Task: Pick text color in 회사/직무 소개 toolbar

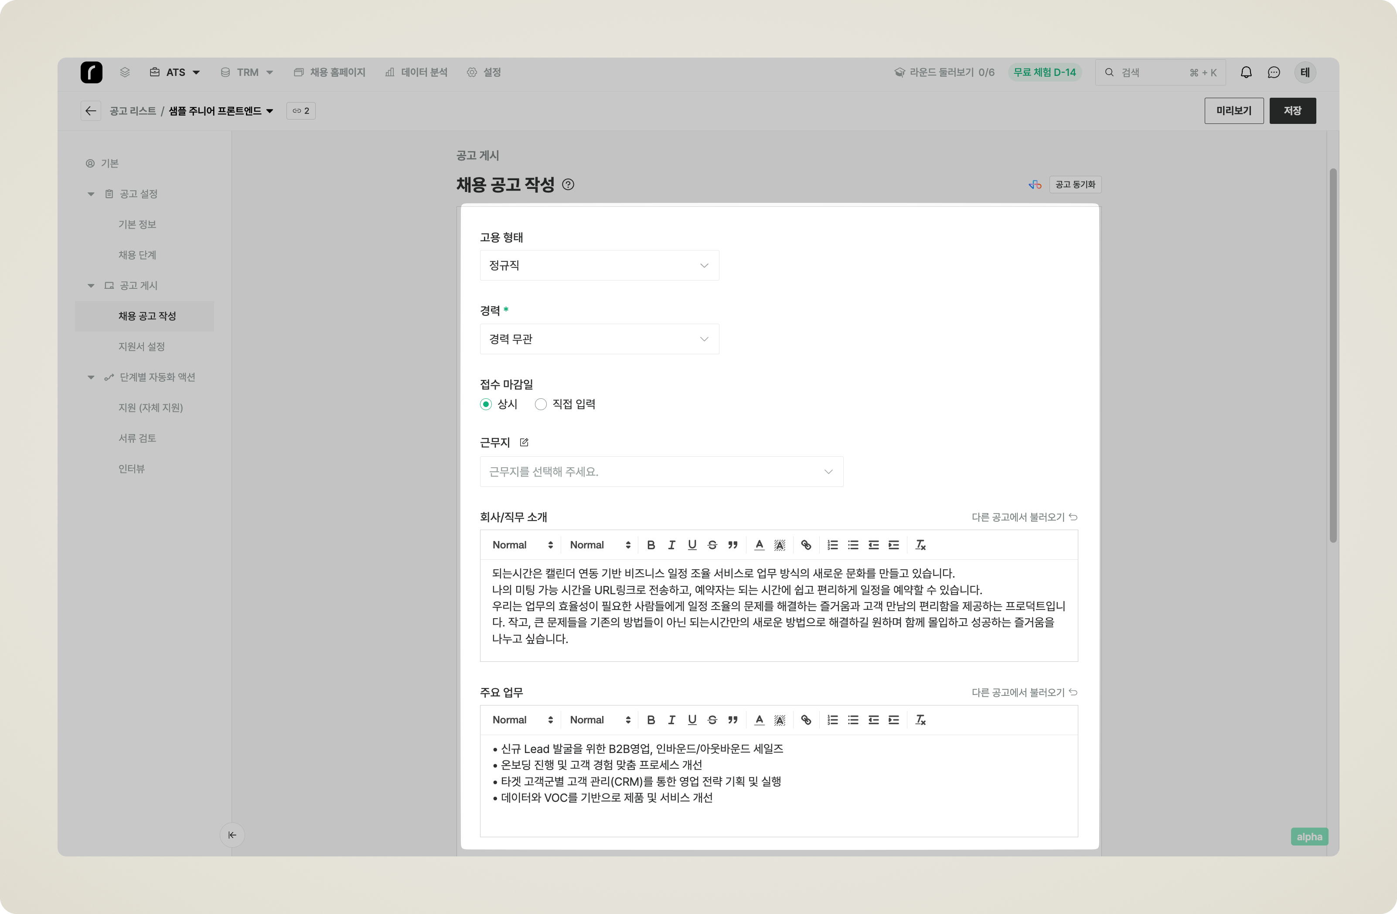Action: click(759, 545)
